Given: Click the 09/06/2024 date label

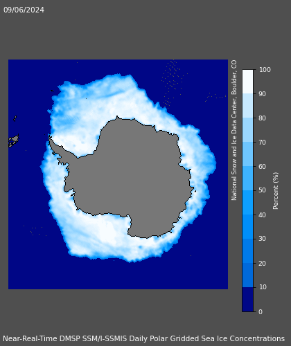Looking at the screenshot, I should coord(24,10).
